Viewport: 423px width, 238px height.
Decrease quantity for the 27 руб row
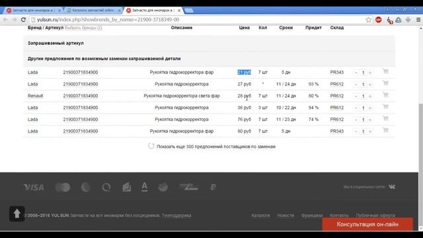point(356,85)
